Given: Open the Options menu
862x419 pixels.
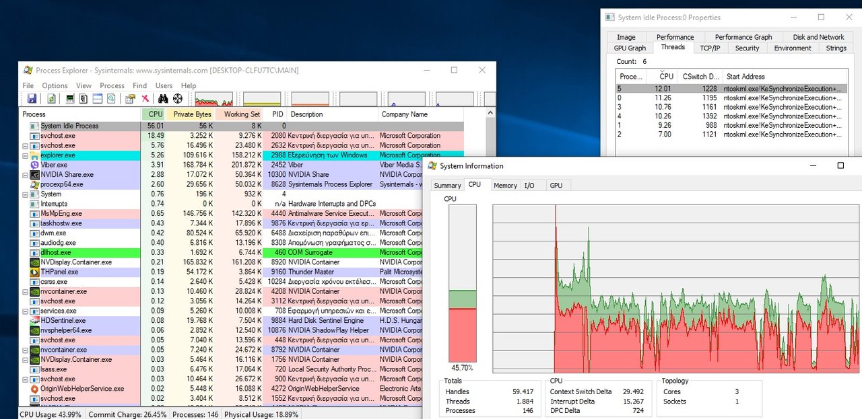Looking at the screenshot, I should 55,85.
